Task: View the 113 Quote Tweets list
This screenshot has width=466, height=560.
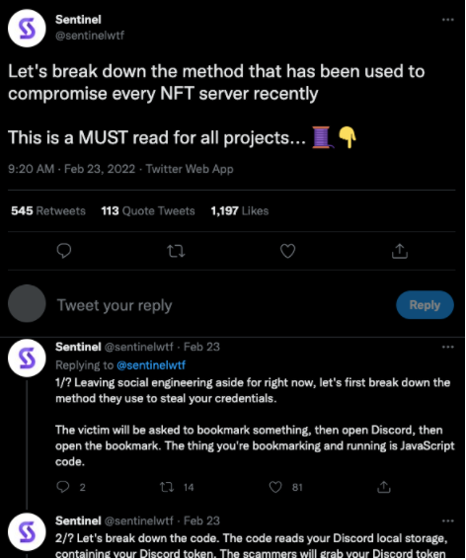Action: (x=148, y=210)
